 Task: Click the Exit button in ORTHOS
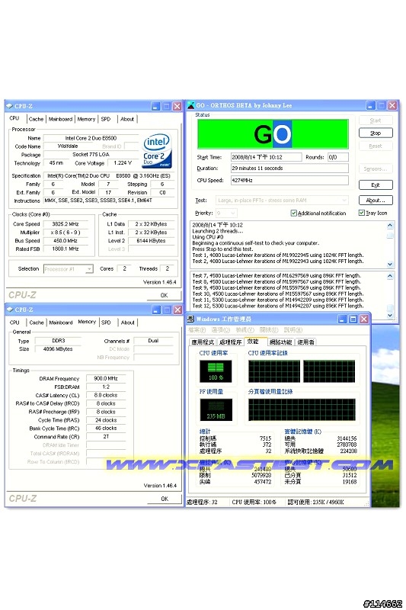[x=376, y=185]
